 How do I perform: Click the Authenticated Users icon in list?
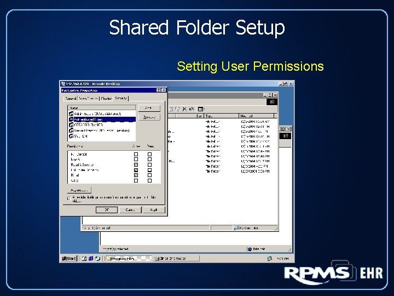tap(71, 119)
